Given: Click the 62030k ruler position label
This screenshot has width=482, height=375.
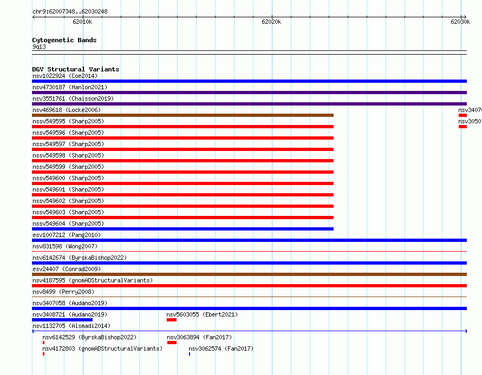Looking at the screenshot, I should coord(460,22).
